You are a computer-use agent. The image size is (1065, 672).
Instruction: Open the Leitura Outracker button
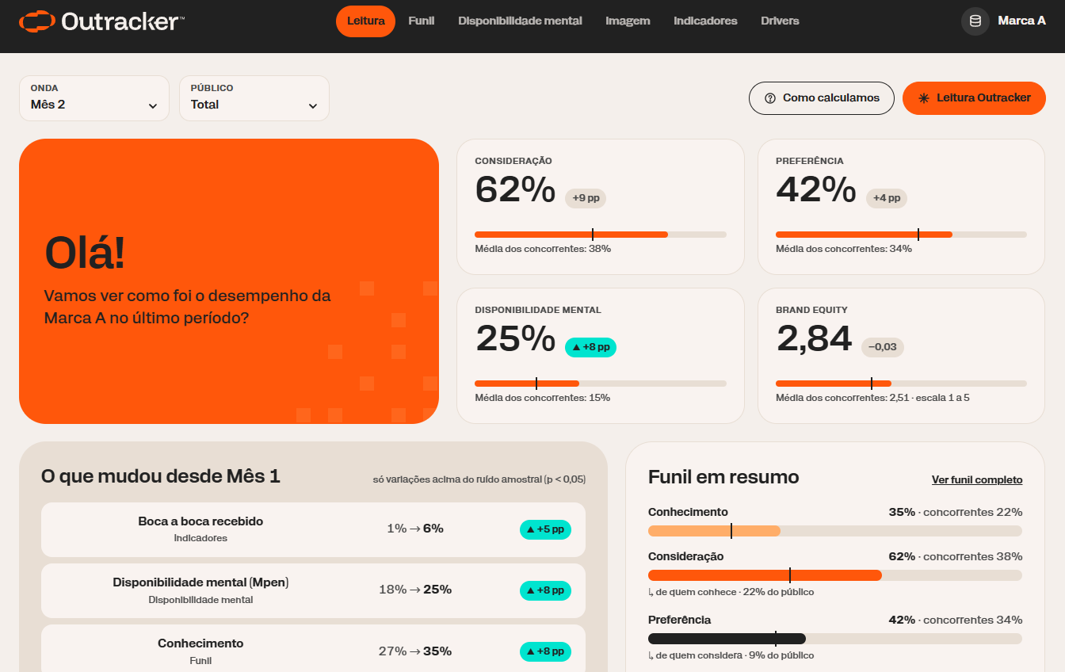pyautogui.click(x=974, y=98)
